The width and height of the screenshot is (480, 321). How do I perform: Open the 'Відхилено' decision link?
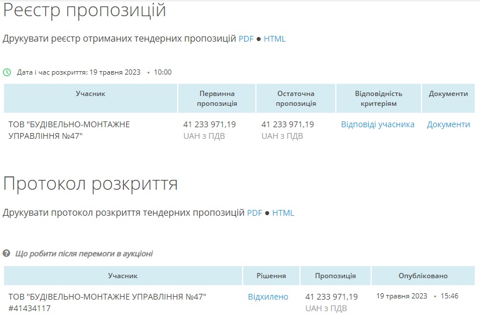268,297
